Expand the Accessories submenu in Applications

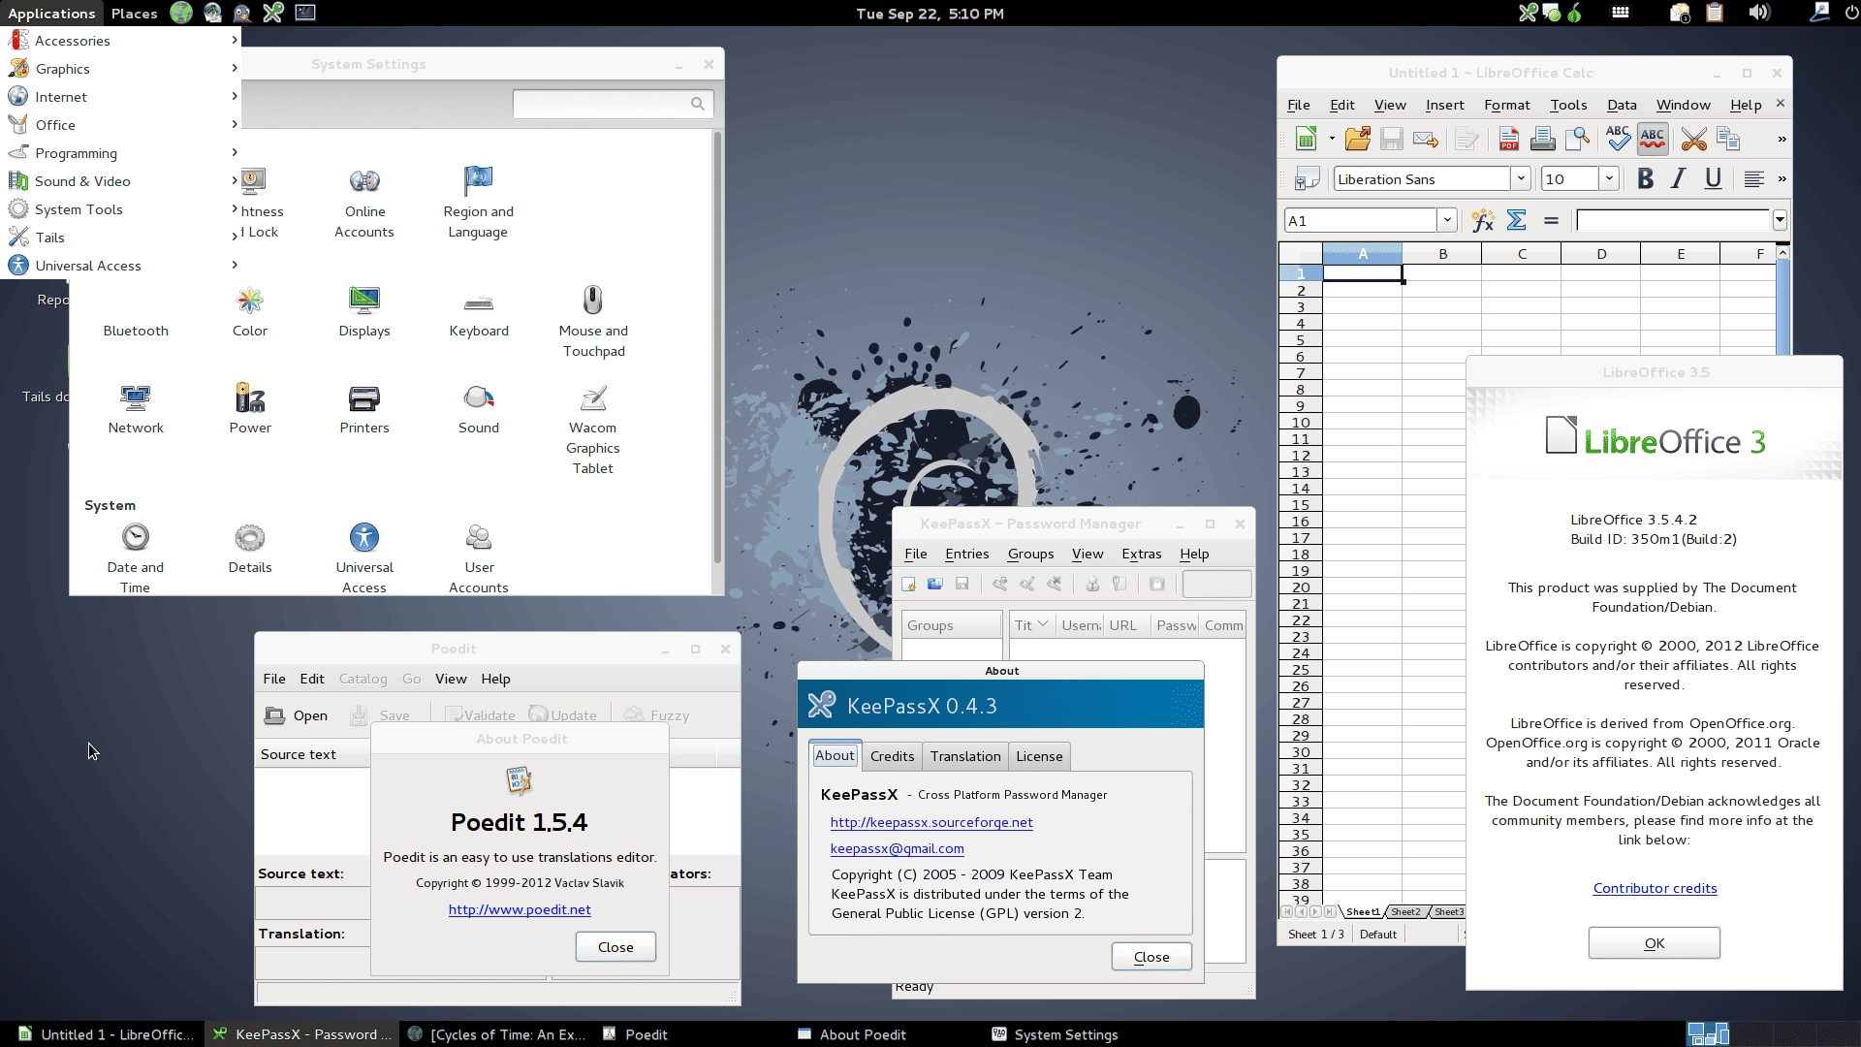click(x=121, y=41)
